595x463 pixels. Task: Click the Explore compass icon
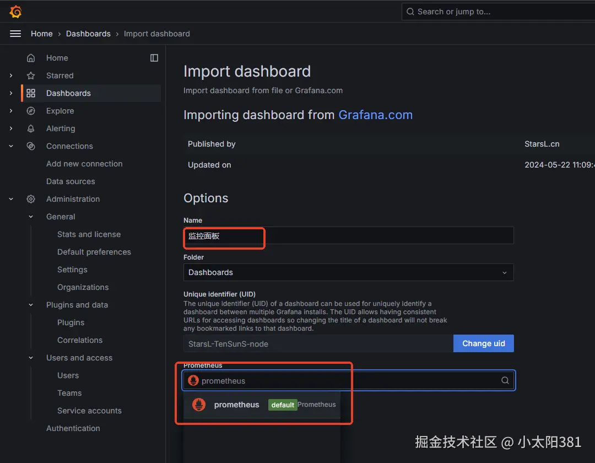(31, 111)
